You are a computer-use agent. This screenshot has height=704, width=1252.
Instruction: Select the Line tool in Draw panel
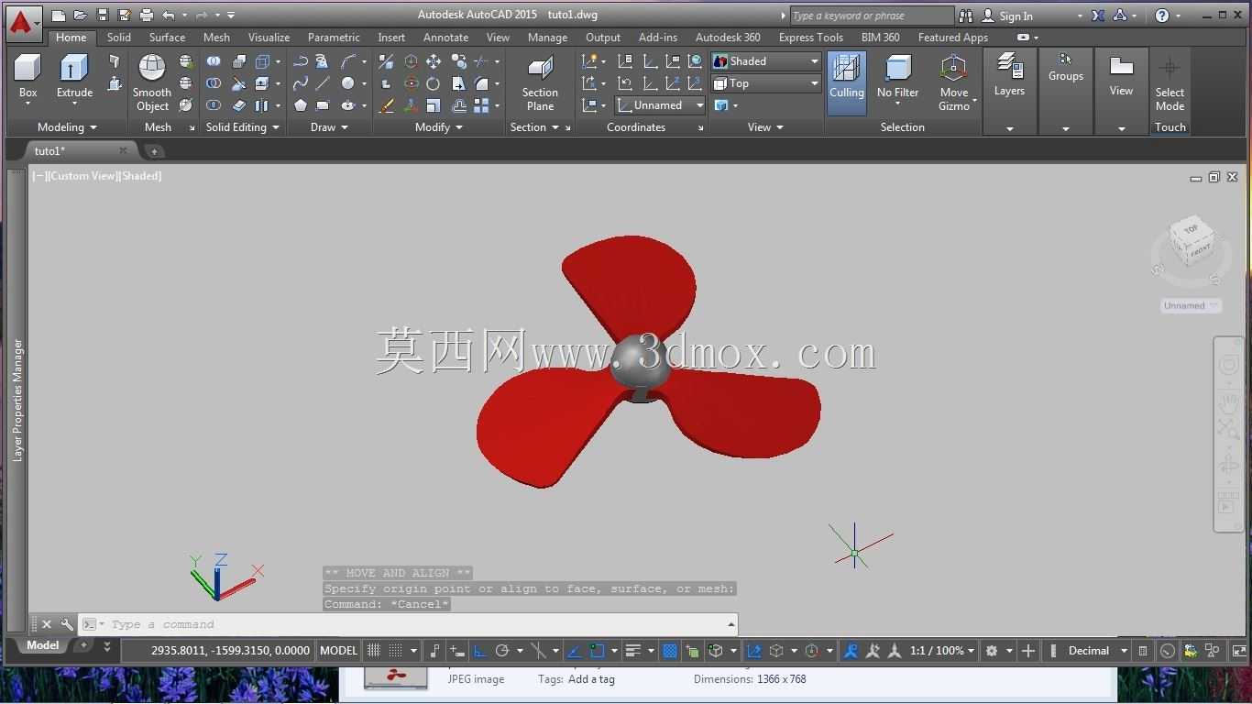(x=323, y=83)
